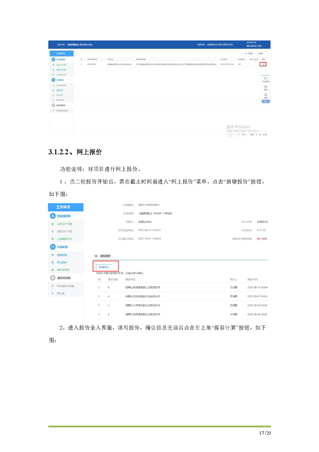Click page 1 in the pagination bar
The width and height of the screenshot is (319, 452).
click(230, 134)
